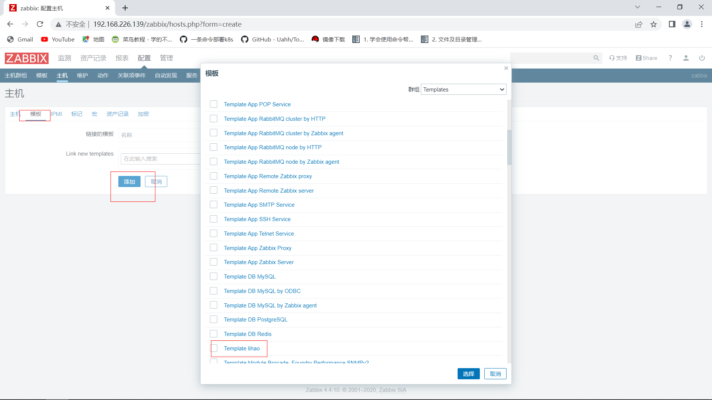The width and height of the screenshot is (712, 400).
Task: Open the Templates group dropdown
Action: 463,90
